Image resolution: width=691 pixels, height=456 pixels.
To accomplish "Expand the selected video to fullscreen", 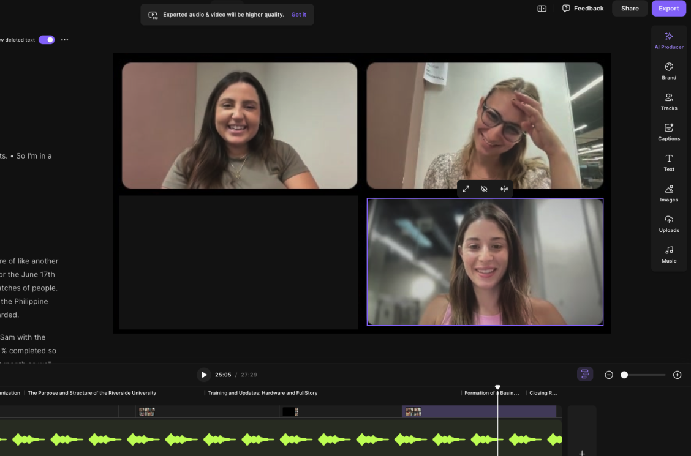I will tap(466, 189).
